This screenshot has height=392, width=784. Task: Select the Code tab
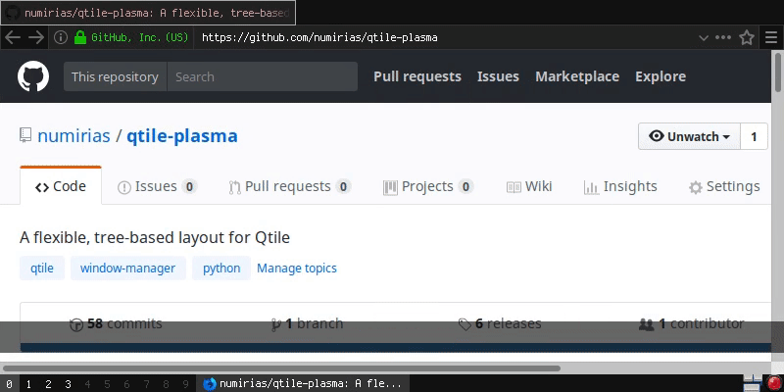tap(61, 186)
